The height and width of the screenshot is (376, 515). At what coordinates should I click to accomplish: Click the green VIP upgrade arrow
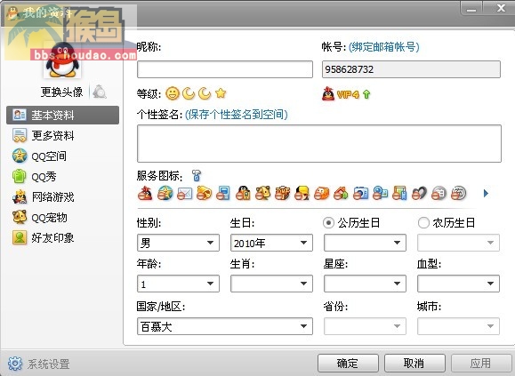[366, 94]
